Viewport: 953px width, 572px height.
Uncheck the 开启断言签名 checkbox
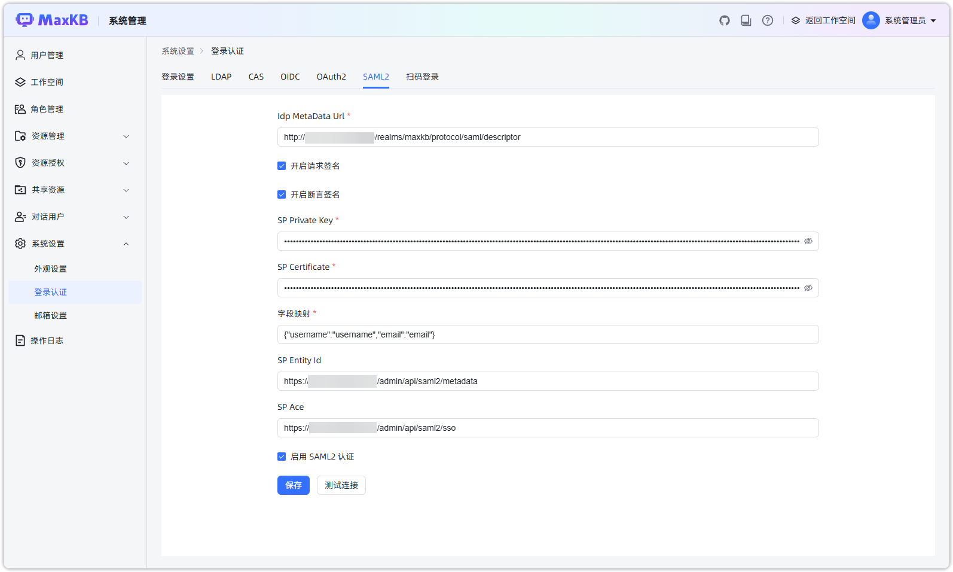click(282, 194)
